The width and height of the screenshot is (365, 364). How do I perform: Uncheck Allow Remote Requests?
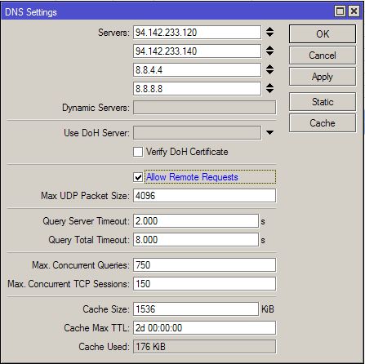[138, 177]
